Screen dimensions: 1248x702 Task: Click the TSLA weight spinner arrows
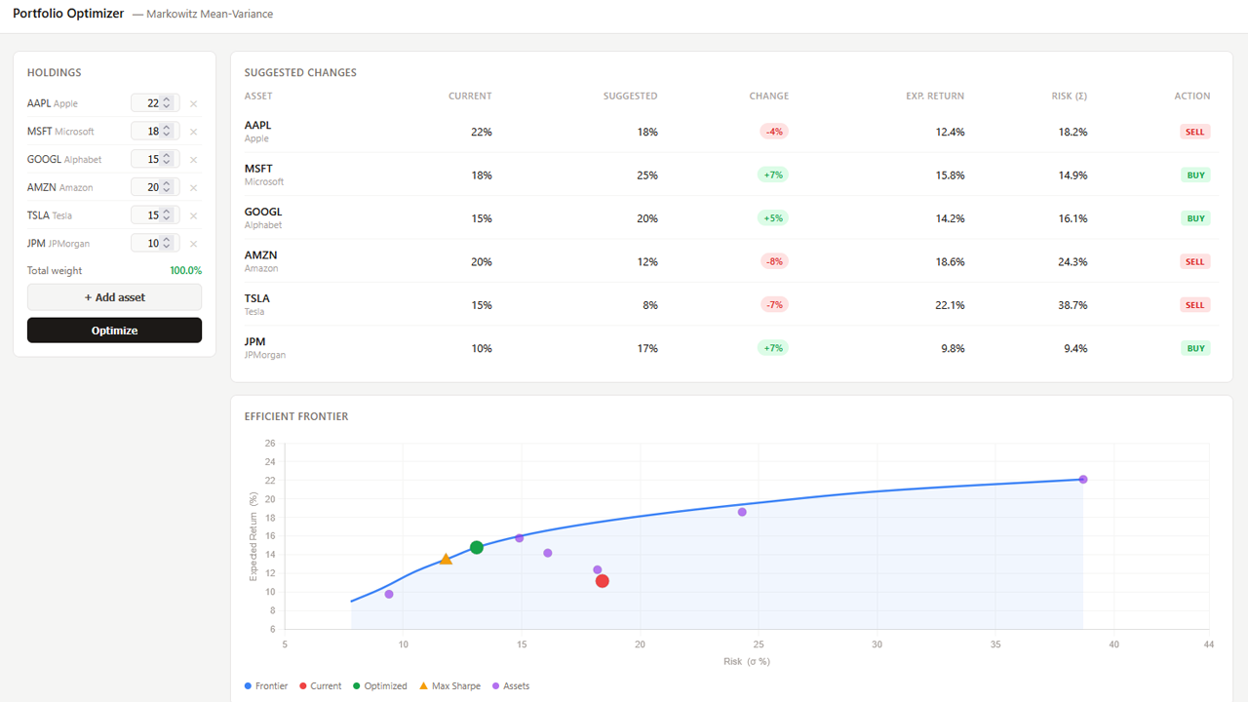(167, 215)
